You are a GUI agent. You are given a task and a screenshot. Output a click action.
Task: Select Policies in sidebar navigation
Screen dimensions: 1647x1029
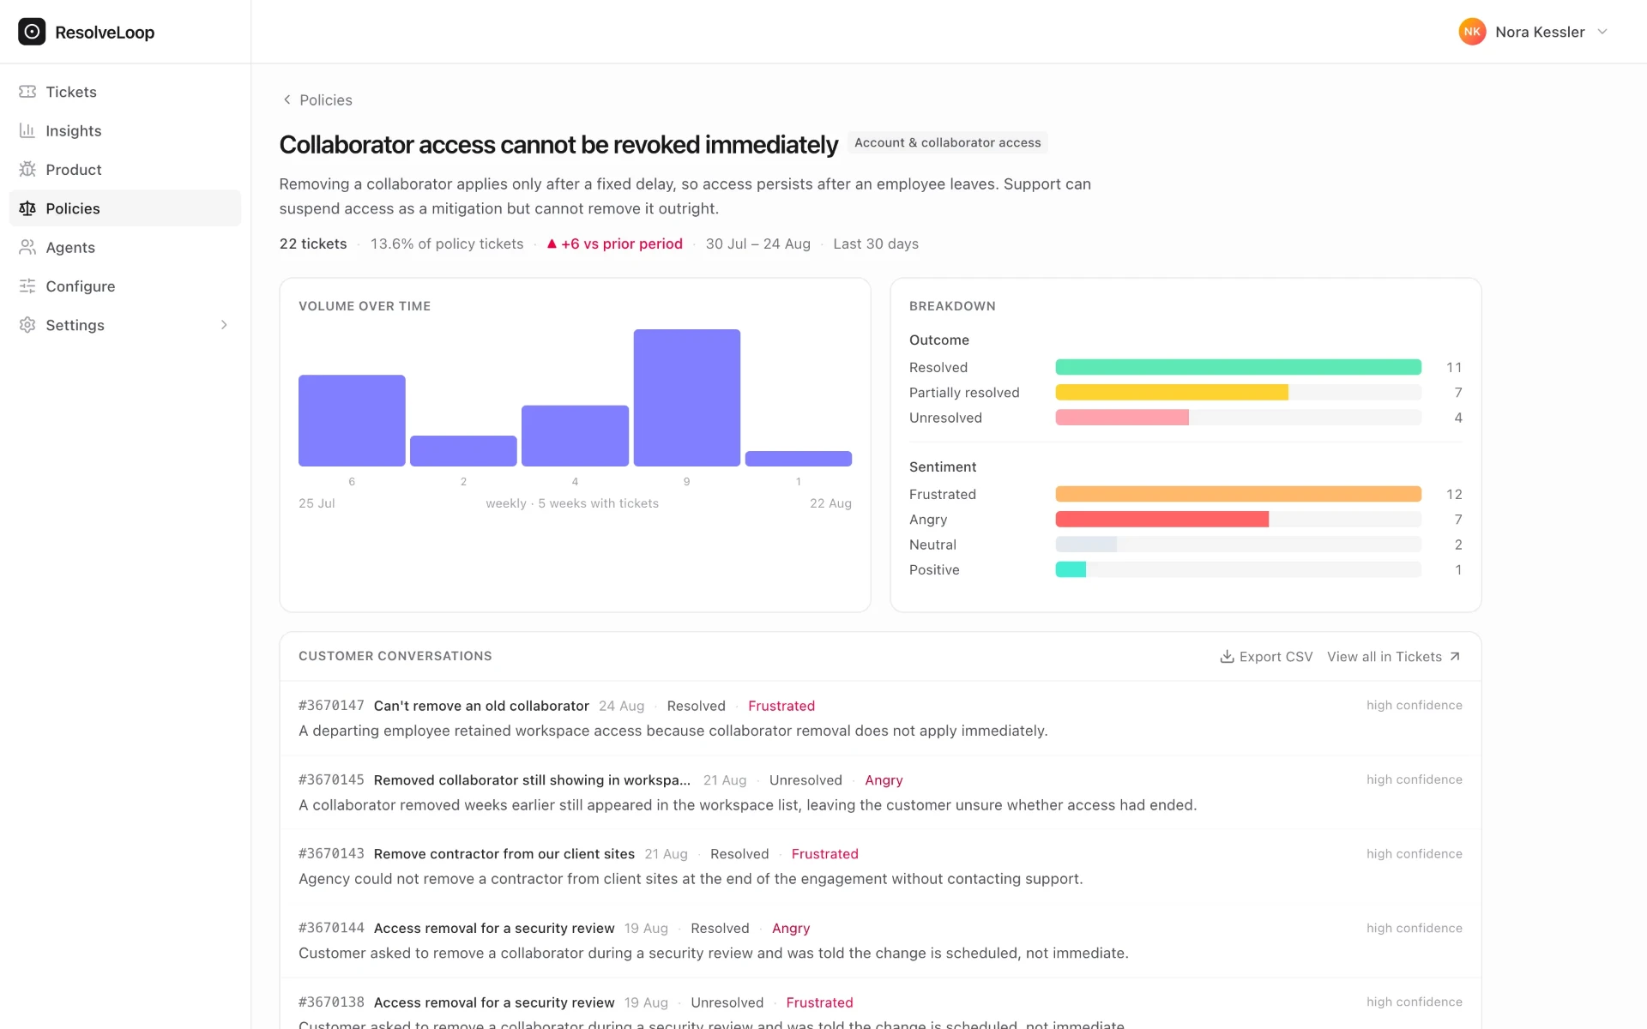125,208
